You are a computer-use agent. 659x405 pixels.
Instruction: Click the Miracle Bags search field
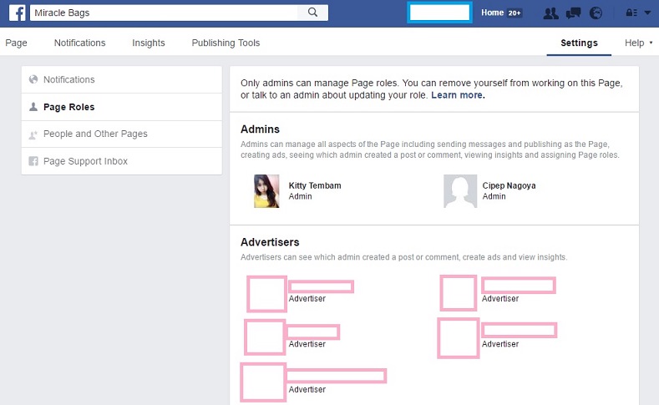(164, 13)
